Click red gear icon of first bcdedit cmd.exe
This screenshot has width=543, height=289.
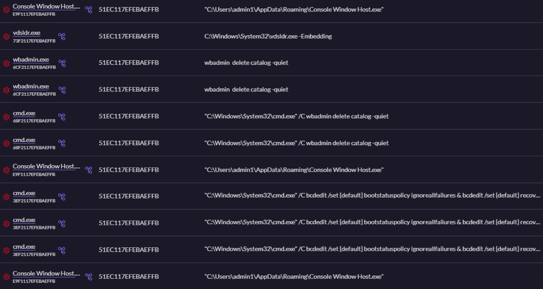pos(6,197)
